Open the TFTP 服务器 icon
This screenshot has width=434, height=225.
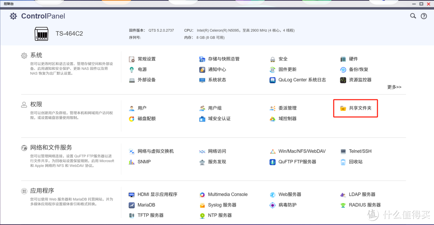pos(132,215)
